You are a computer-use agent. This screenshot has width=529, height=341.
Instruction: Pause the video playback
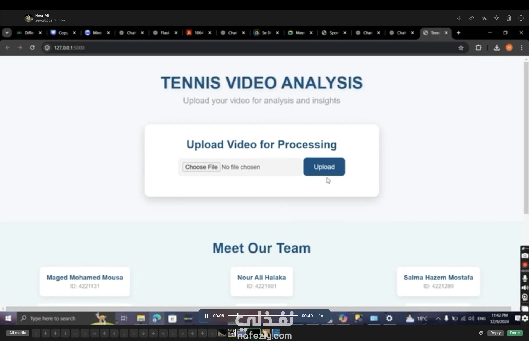tap(206, 316)
